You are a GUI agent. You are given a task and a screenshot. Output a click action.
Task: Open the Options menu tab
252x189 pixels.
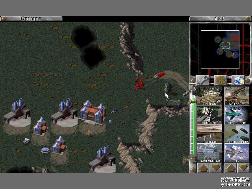coord(31,19)
